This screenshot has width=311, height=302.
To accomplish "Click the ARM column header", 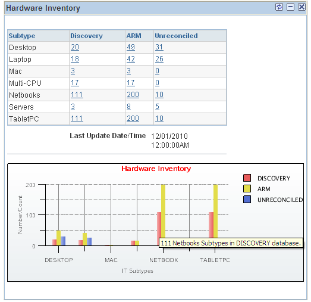I will (x=134, y=36).
